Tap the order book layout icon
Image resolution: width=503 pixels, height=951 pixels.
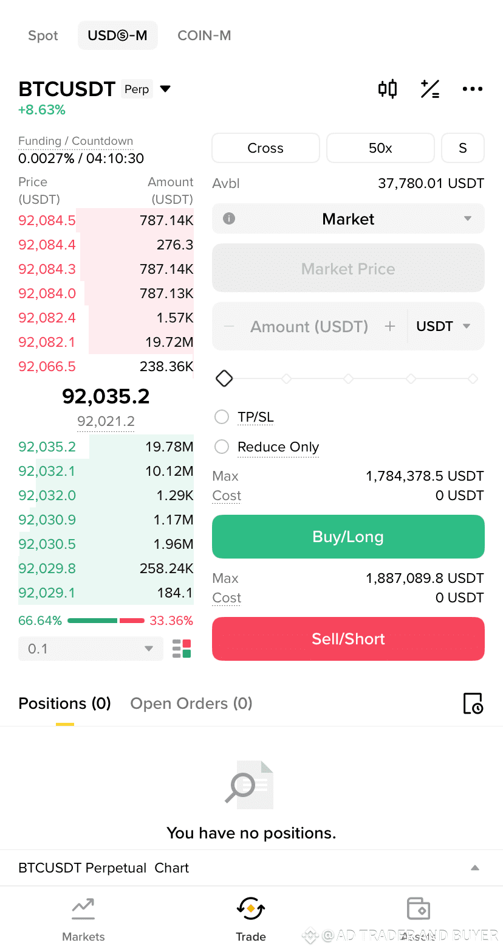[182, 649]
